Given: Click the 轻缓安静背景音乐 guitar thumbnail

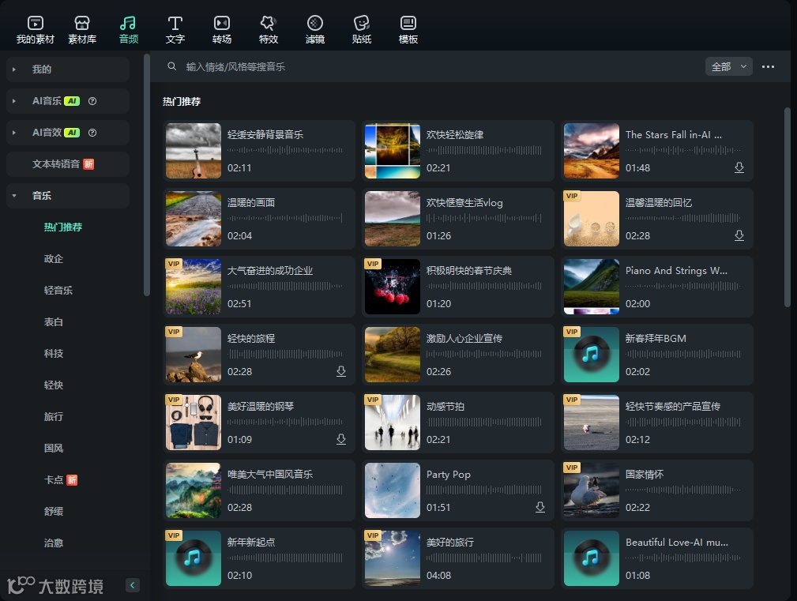Looking at the screenshot, I should 194,151.
